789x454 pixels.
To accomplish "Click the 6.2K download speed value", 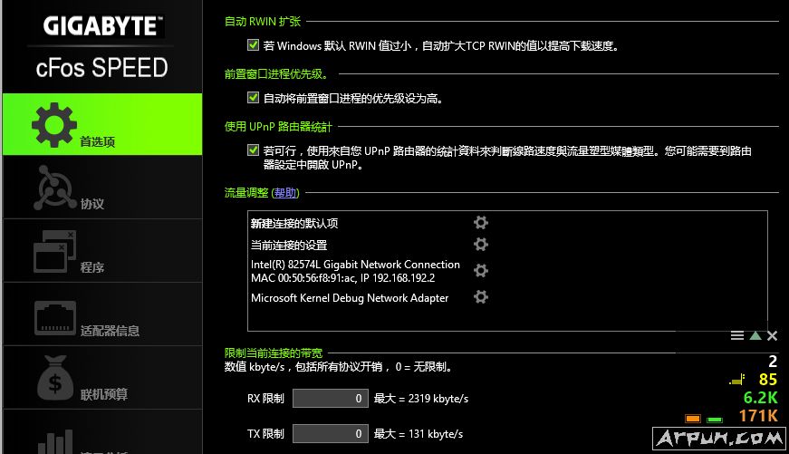I will coord(760,398).
